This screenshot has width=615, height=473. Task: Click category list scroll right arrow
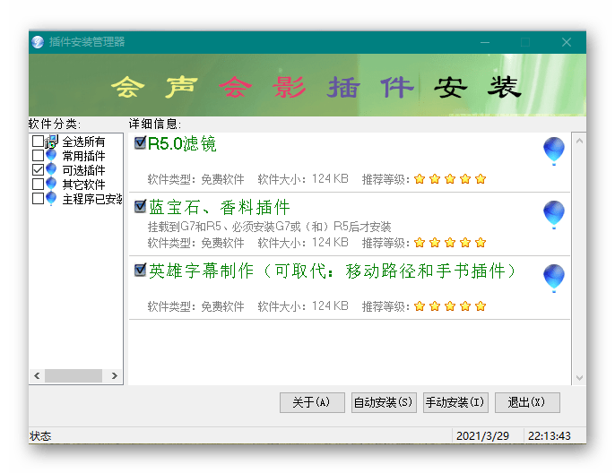click(x=114, y=376)
